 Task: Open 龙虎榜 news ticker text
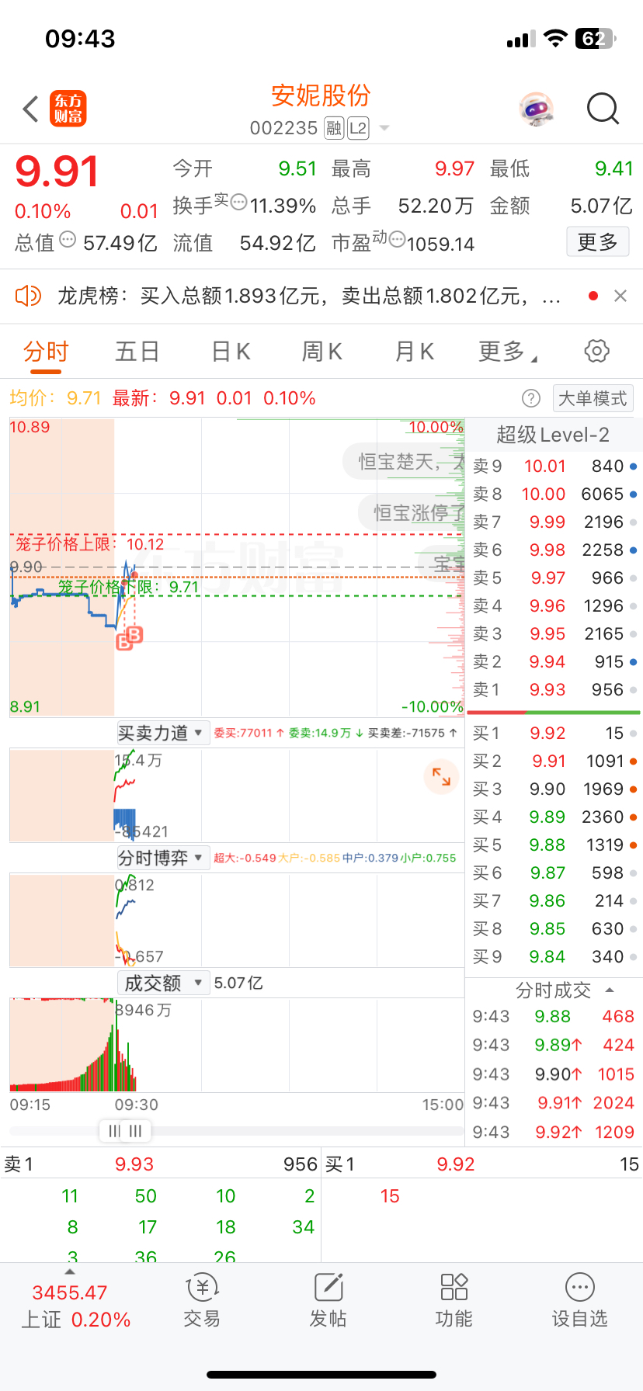coord(308,296)
